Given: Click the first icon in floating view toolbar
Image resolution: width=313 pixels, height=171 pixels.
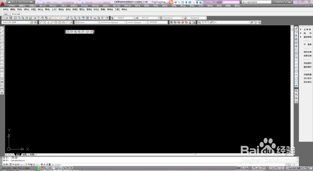Looking at the screenshot, I should (68, 32).
